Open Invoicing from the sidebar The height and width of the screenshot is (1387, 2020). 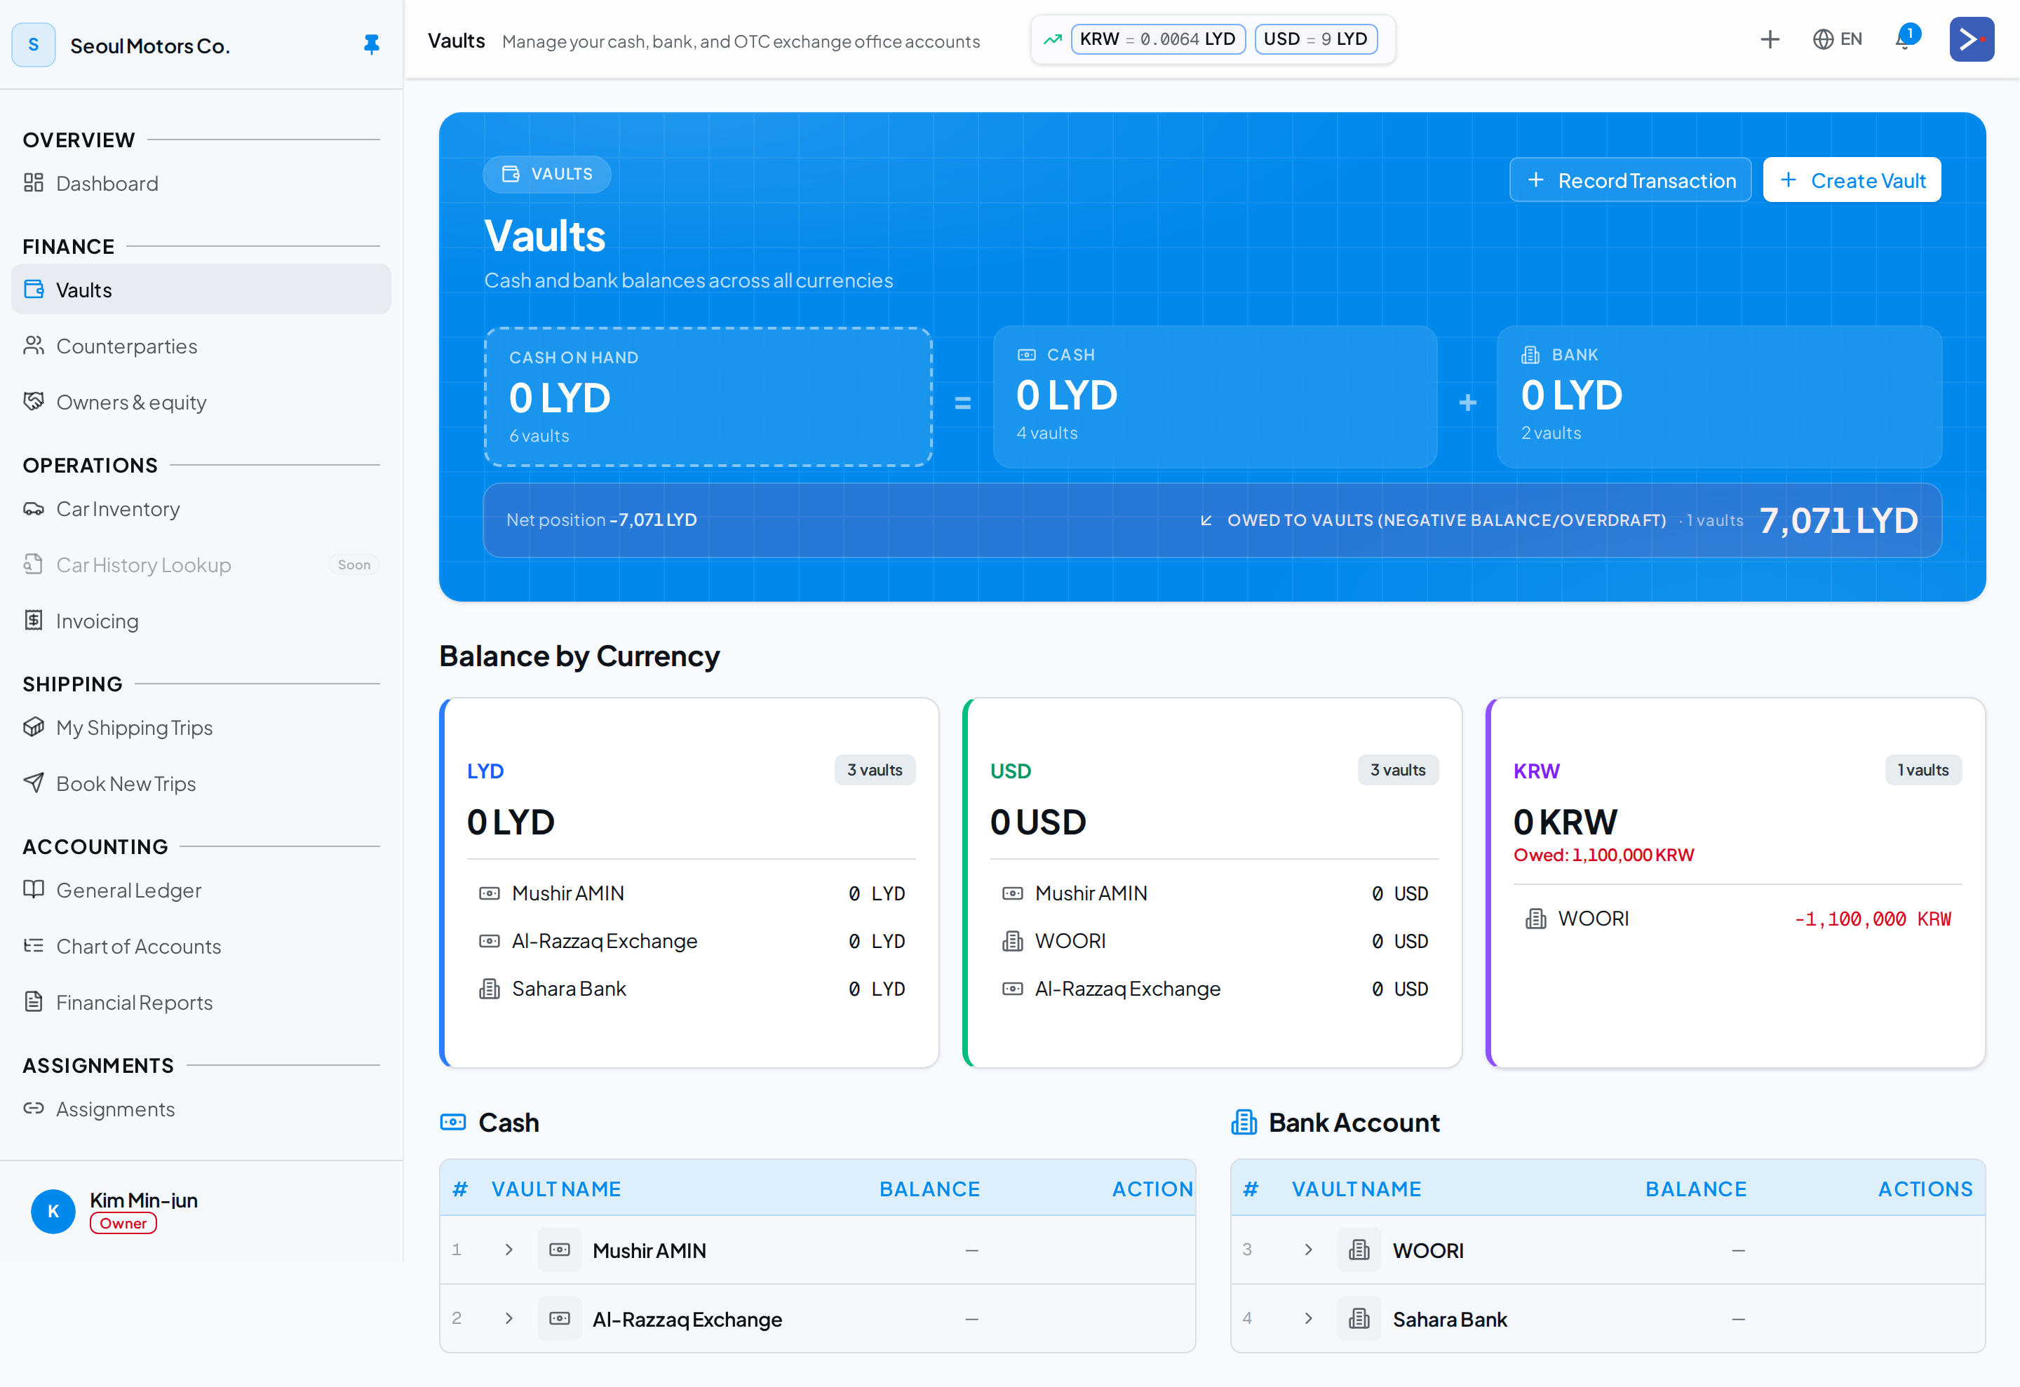201,621
